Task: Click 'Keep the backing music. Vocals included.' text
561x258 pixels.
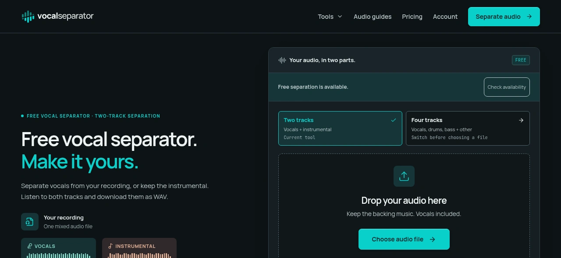Action: [x=404, y=214]
